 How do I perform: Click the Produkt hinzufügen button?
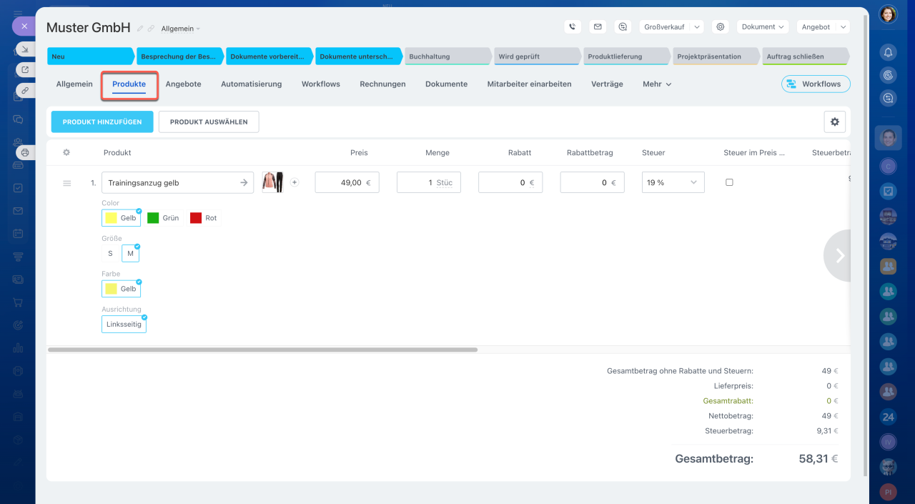click(102, 122)
